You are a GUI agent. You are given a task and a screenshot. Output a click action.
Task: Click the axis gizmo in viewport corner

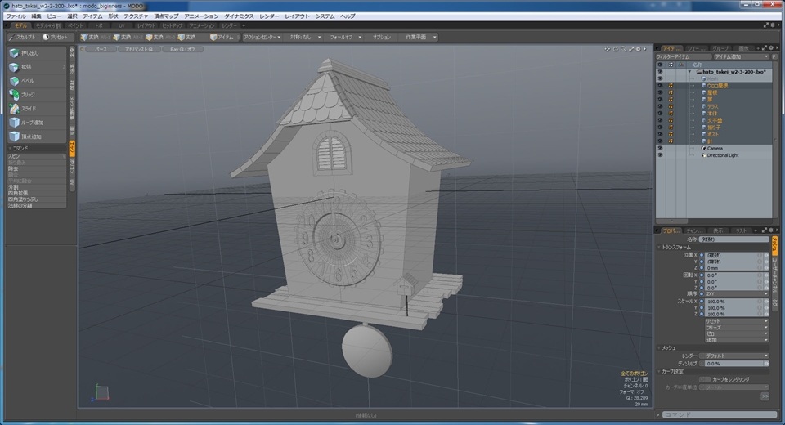click(101, 392)
